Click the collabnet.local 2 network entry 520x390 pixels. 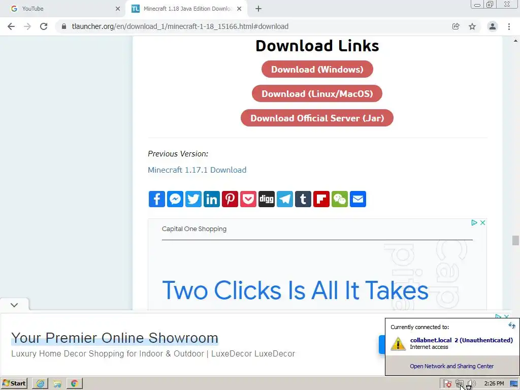[451, 344]
